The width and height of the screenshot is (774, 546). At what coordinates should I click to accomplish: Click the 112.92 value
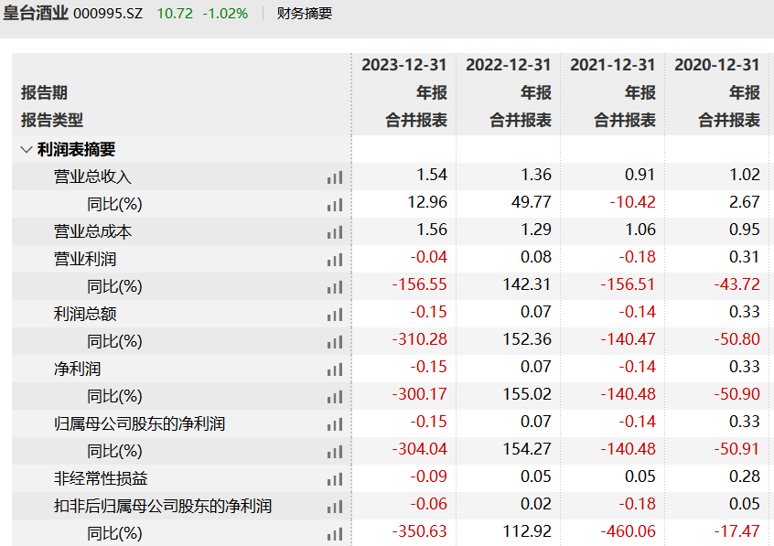527,531
